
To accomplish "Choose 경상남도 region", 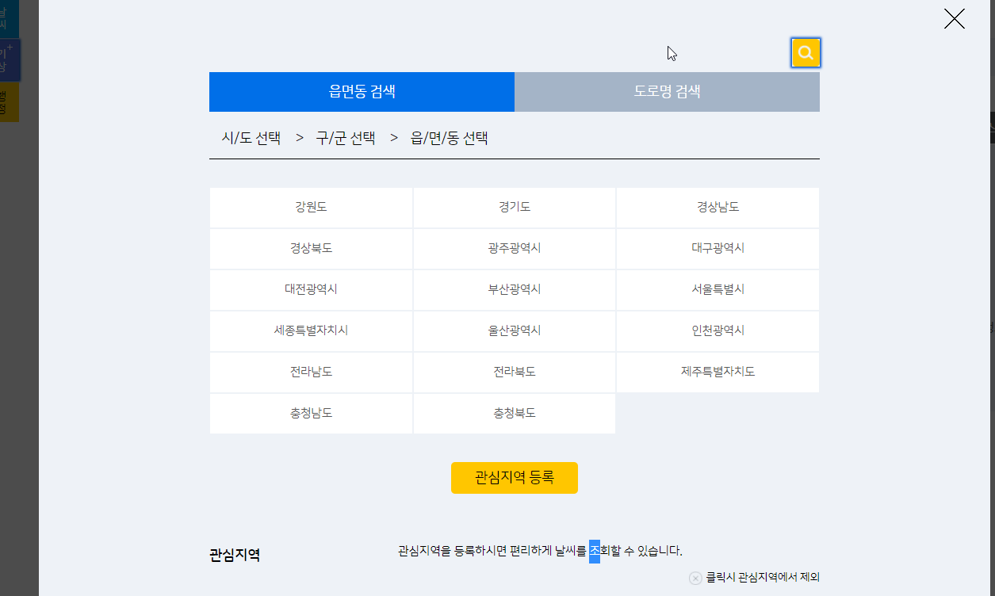I will tap(718, 208).
